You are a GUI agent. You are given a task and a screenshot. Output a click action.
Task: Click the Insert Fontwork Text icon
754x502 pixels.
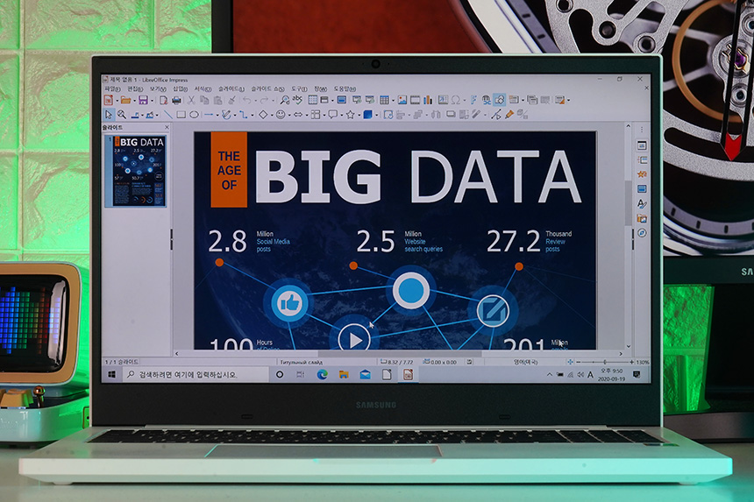473,100
